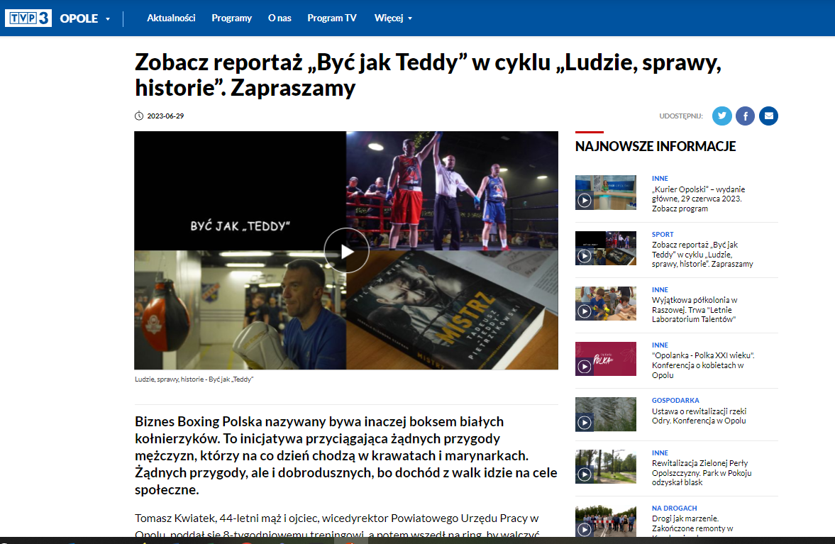Open Aktualności menu item
The width and height of the screenshot is (835, 544).
[171, 18]
